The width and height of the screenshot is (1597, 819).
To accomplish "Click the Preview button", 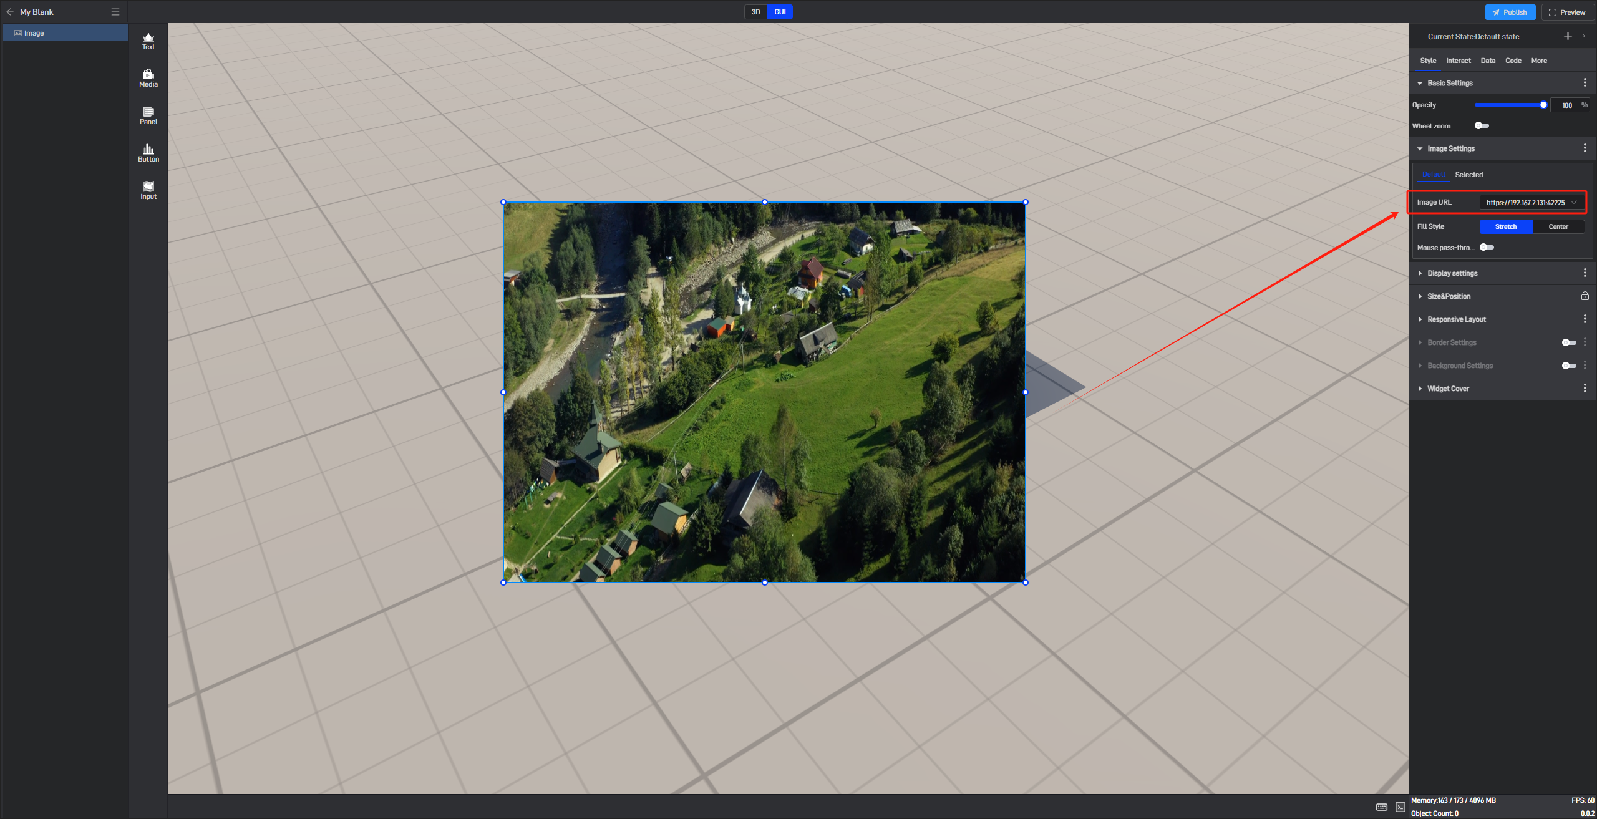I will pyautogui.click(x=1567, y=12).
